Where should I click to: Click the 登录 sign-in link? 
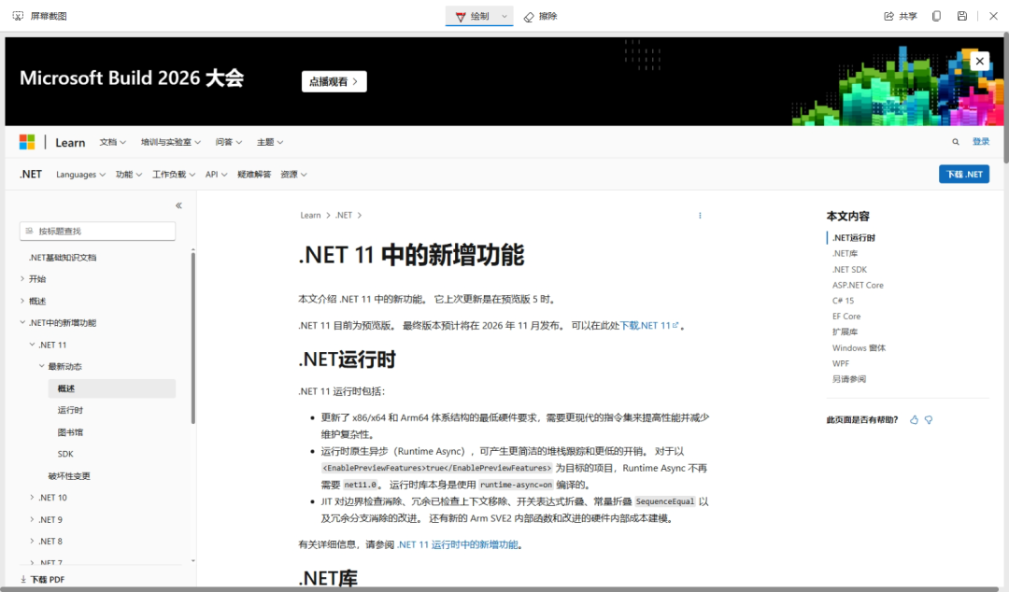981,142
